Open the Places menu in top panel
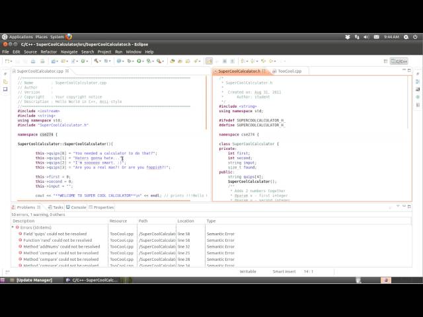423x317 pixels. 41,37
